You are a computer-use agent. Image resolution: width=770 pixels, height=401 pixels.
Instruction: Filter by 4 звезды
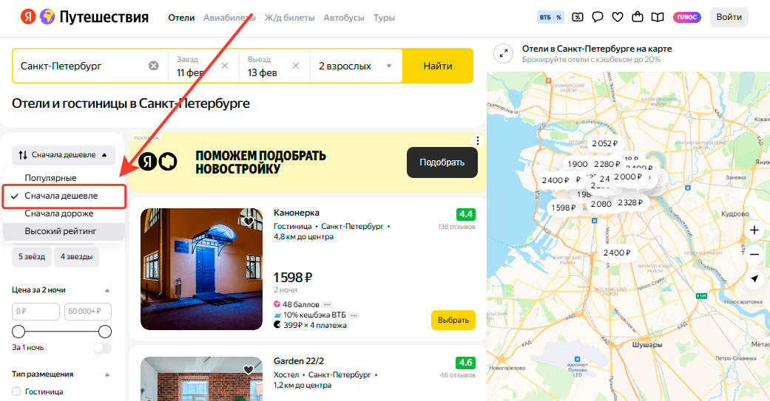click(77, 257)
